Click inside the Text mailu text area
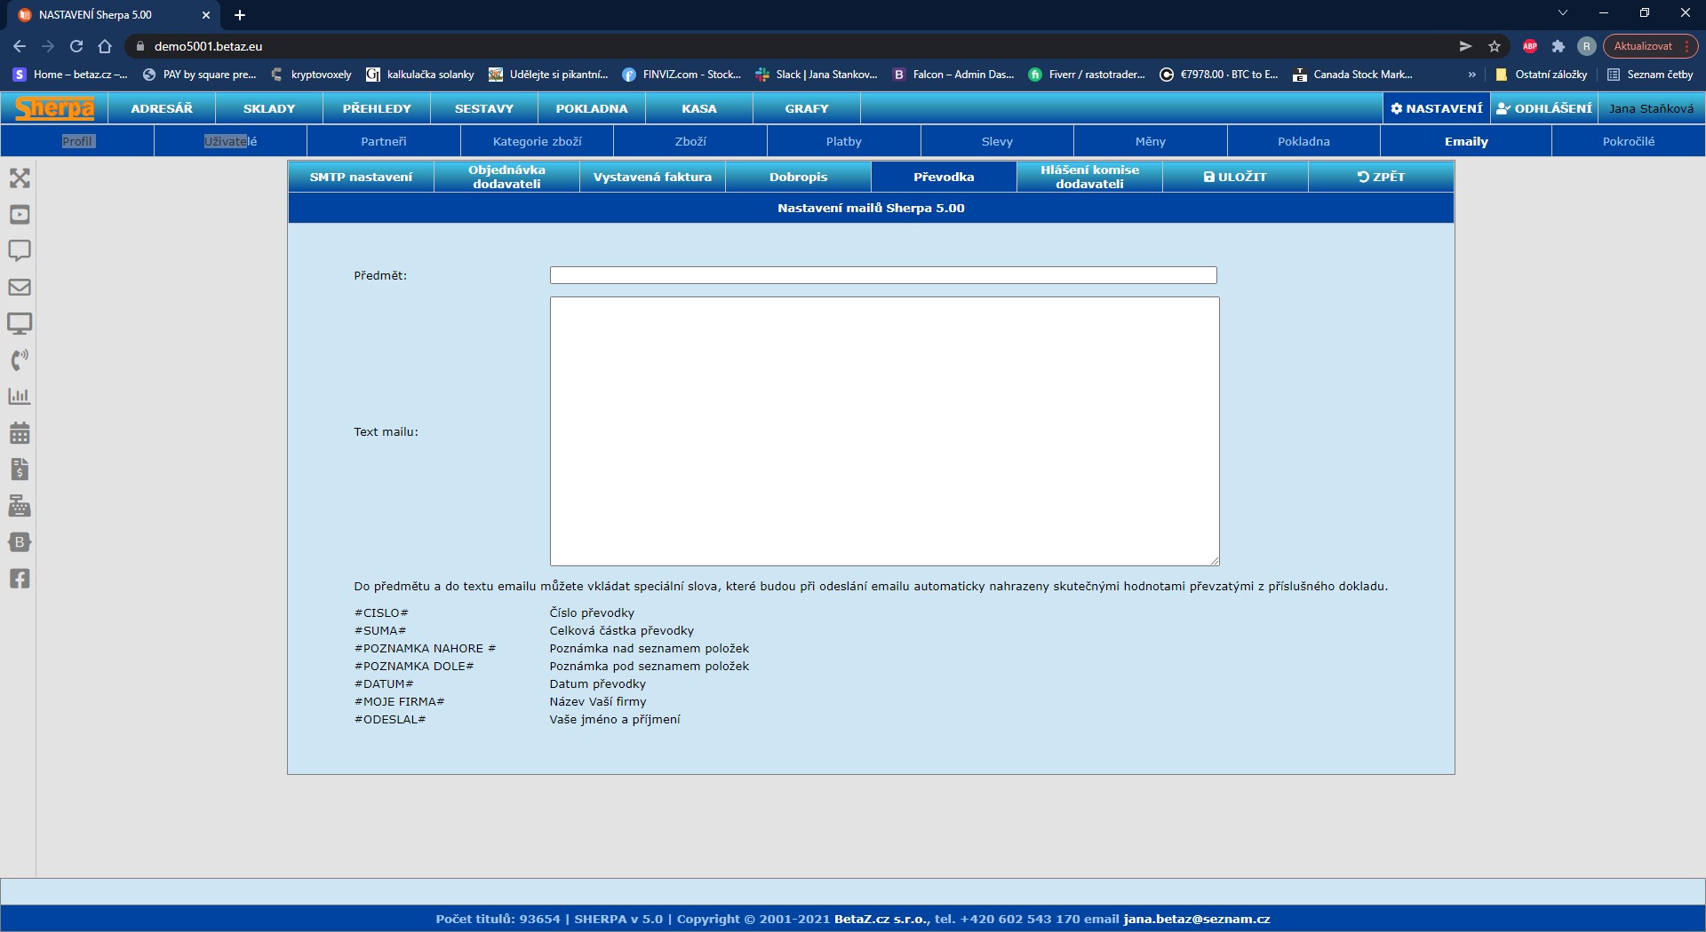Image resolution: width=1706 pixels, height=932 pixels. point(884,431)
